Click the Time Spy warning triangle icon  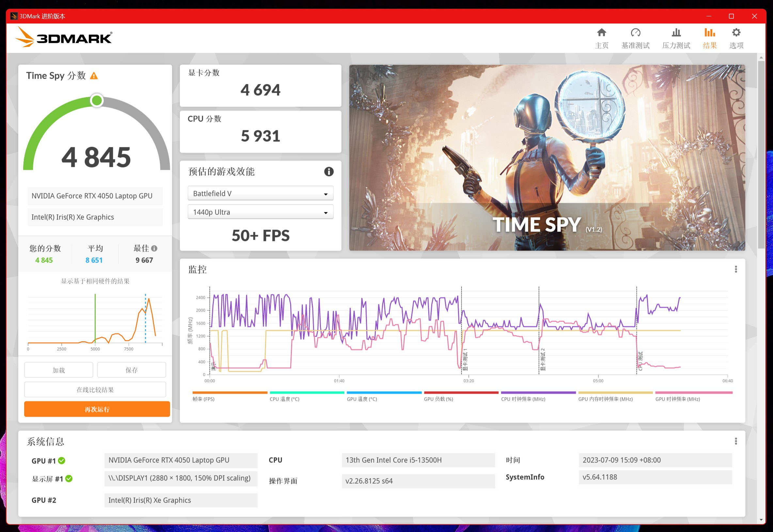click(x=94, y=76)
